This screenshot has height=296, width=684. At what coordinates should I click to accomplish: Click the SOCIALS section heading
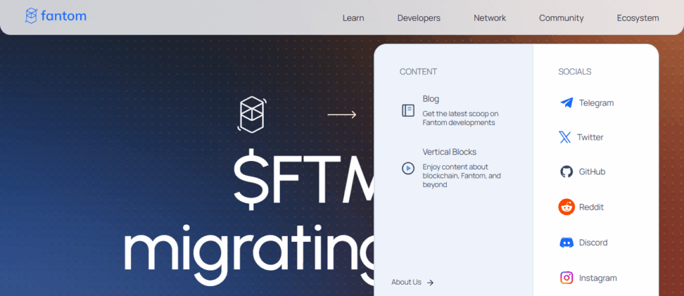[x=575, y=71]
